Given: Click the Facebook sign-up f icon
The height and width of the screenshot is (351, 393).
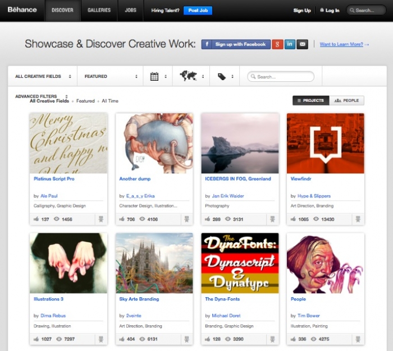Looking at the screenshot, I should [207, 44].
